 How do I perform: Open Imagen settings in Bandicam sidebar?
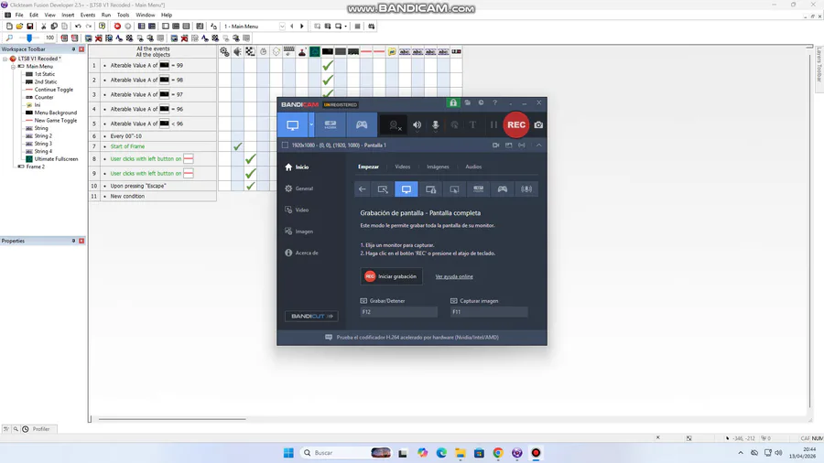pos(299,231)
